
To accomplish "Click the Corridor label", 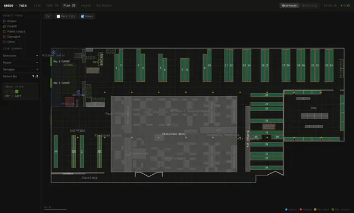I will pyautogui.click(x=90, y=178).
